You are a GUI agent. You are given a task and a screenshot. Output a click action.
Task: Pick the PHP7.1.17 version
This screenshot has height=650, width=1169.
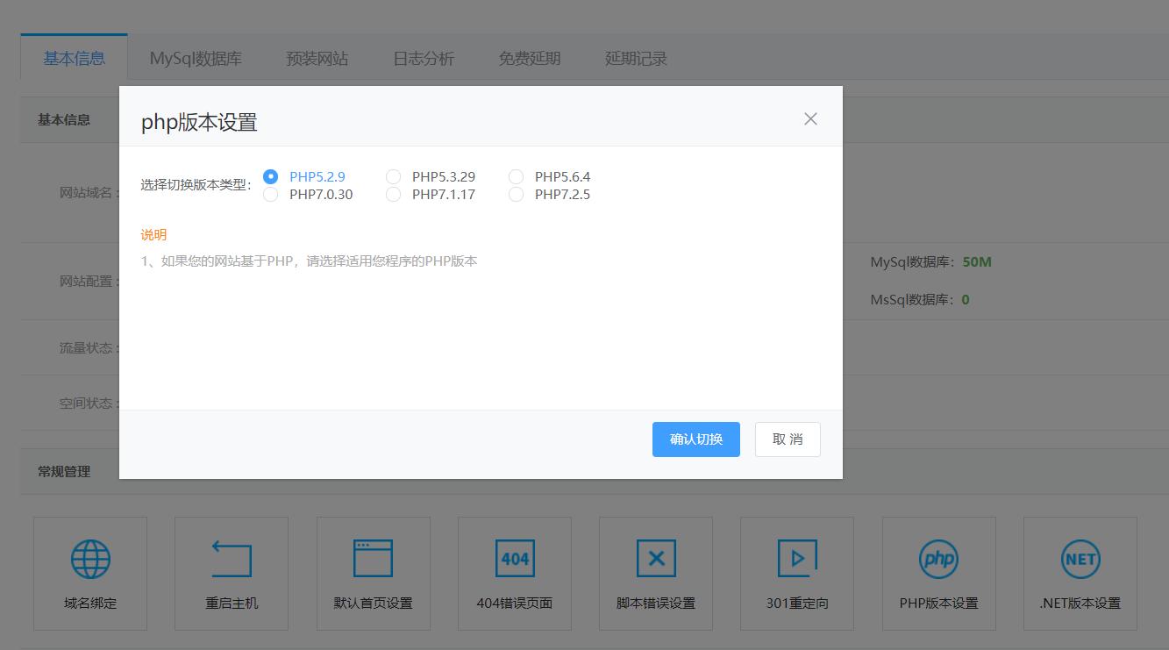(x=393, y=195)
